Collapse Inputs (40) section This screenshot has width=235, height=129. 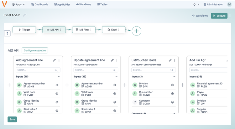59,77
